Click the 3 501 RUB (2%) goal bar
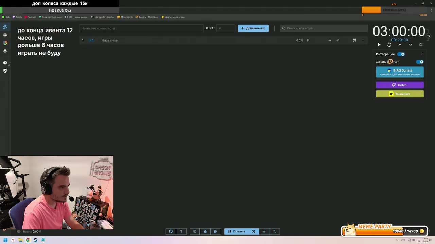Screen dimensions: 435x244 pos(59,11)
